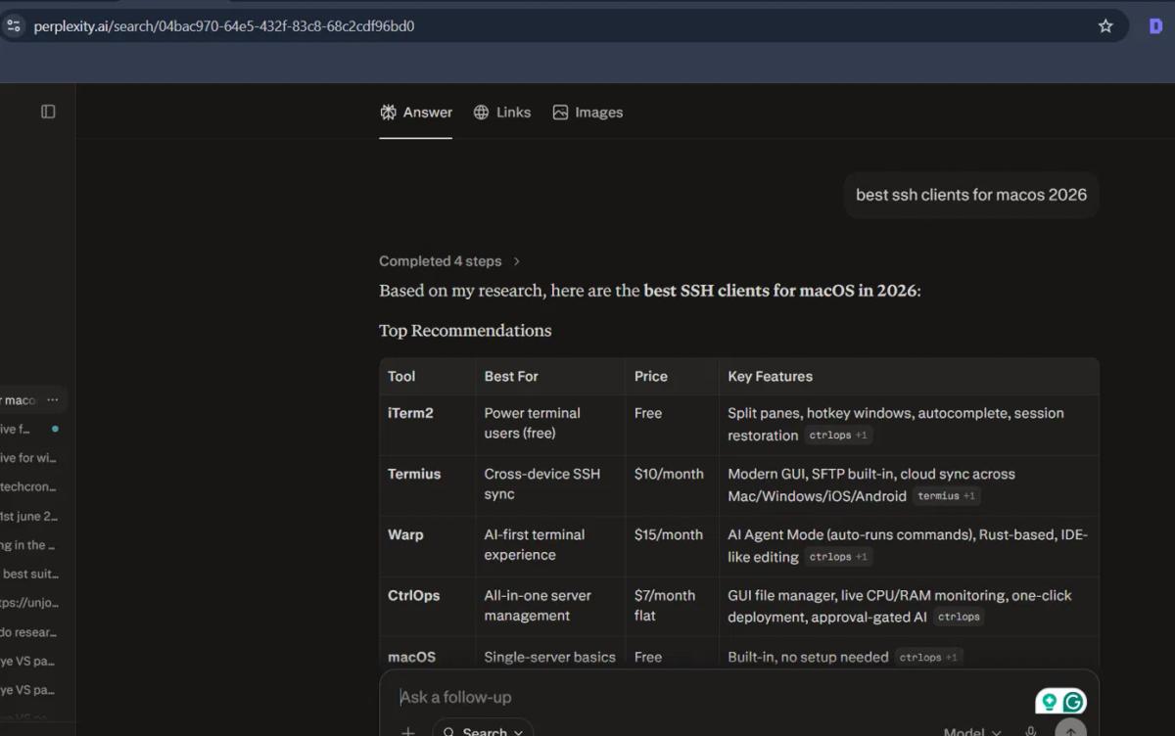Open options dots on active thread
This screenshot has width=1175, height=736.
tap(53, 399)
